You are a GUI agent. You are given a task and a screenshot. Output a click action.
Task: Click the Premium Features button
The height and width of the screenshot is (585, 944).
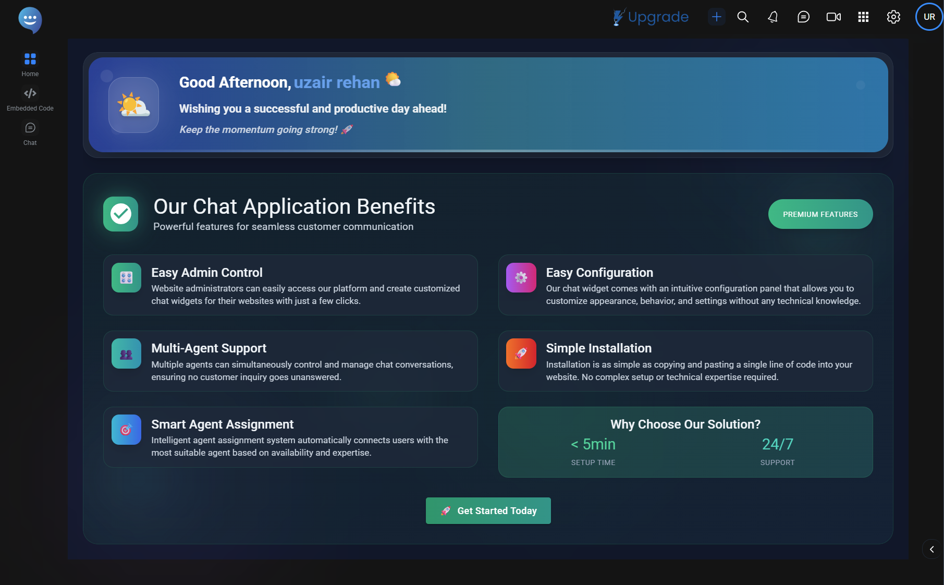tap(820, 214)
